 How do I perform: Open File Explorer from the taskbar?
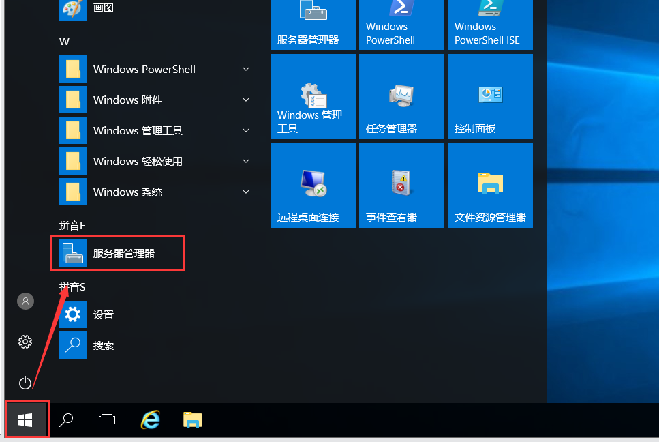(x=192, y=419)
